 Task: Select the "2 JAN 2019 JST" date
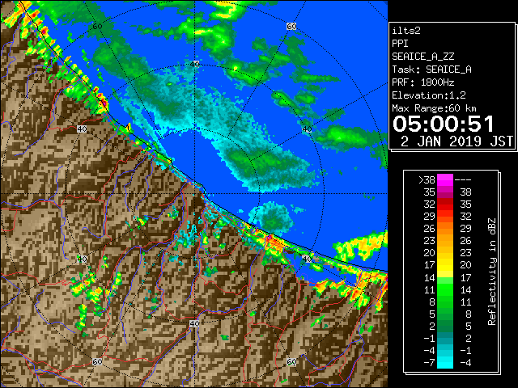[x=456, y=141]
